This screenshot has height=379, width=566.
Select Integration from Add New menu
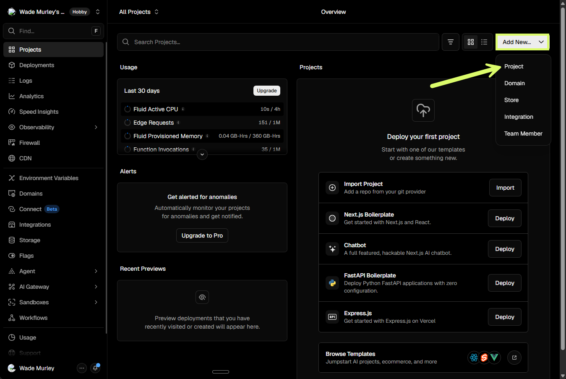click(523, 117)
